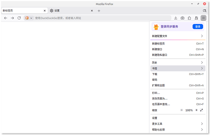Take a screenshot with the camera icon
210x135 pixels.
pos(182,18)
